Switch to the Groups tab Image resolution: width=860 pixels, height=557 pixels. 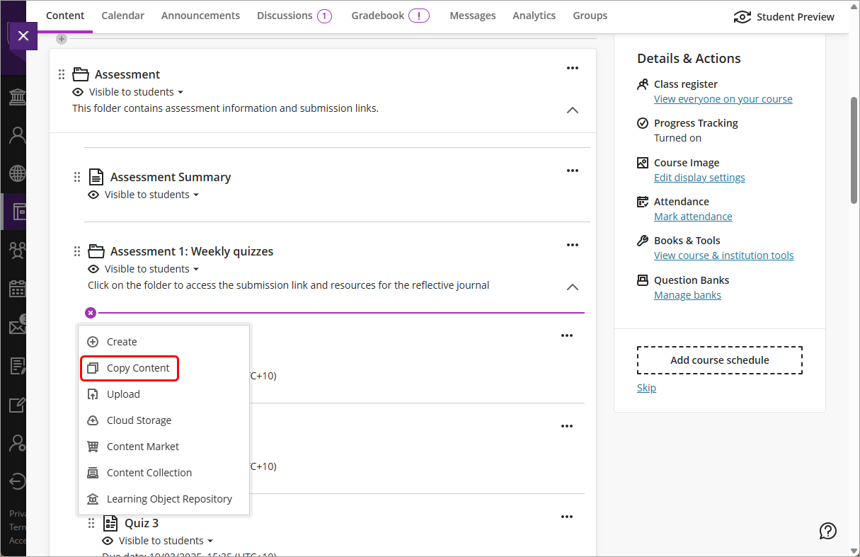click(x=590, y=16)
